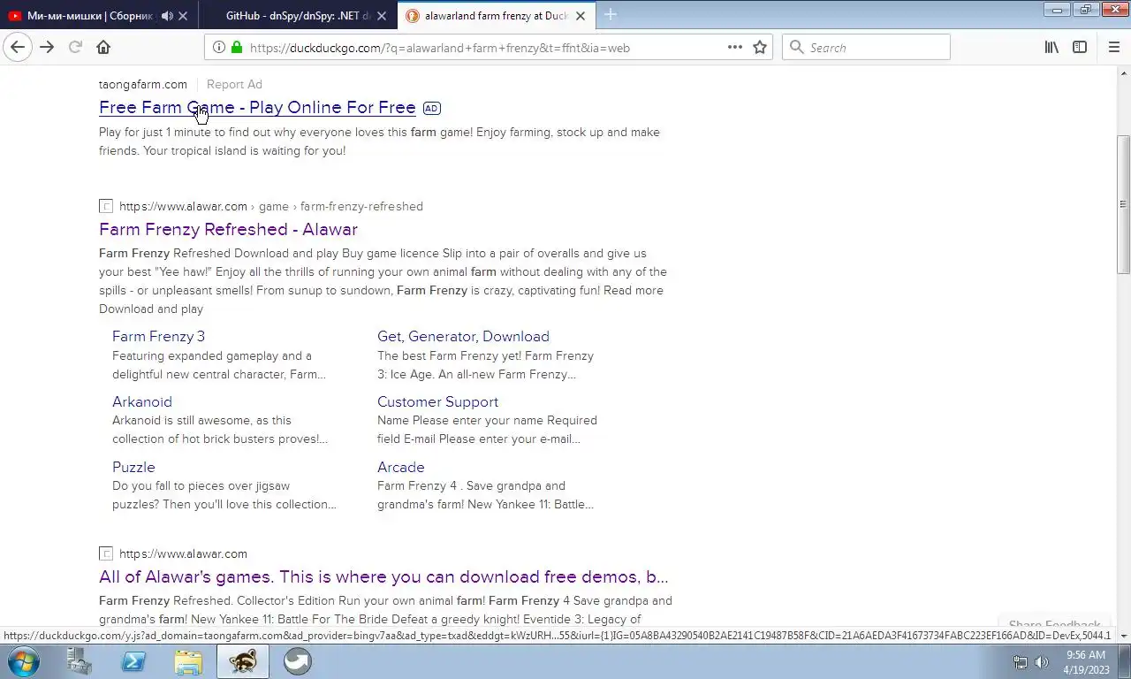The height and width of the screenshot is (679, 1131).
Task: Open the Arcade sublink
Action: [400, 467]
